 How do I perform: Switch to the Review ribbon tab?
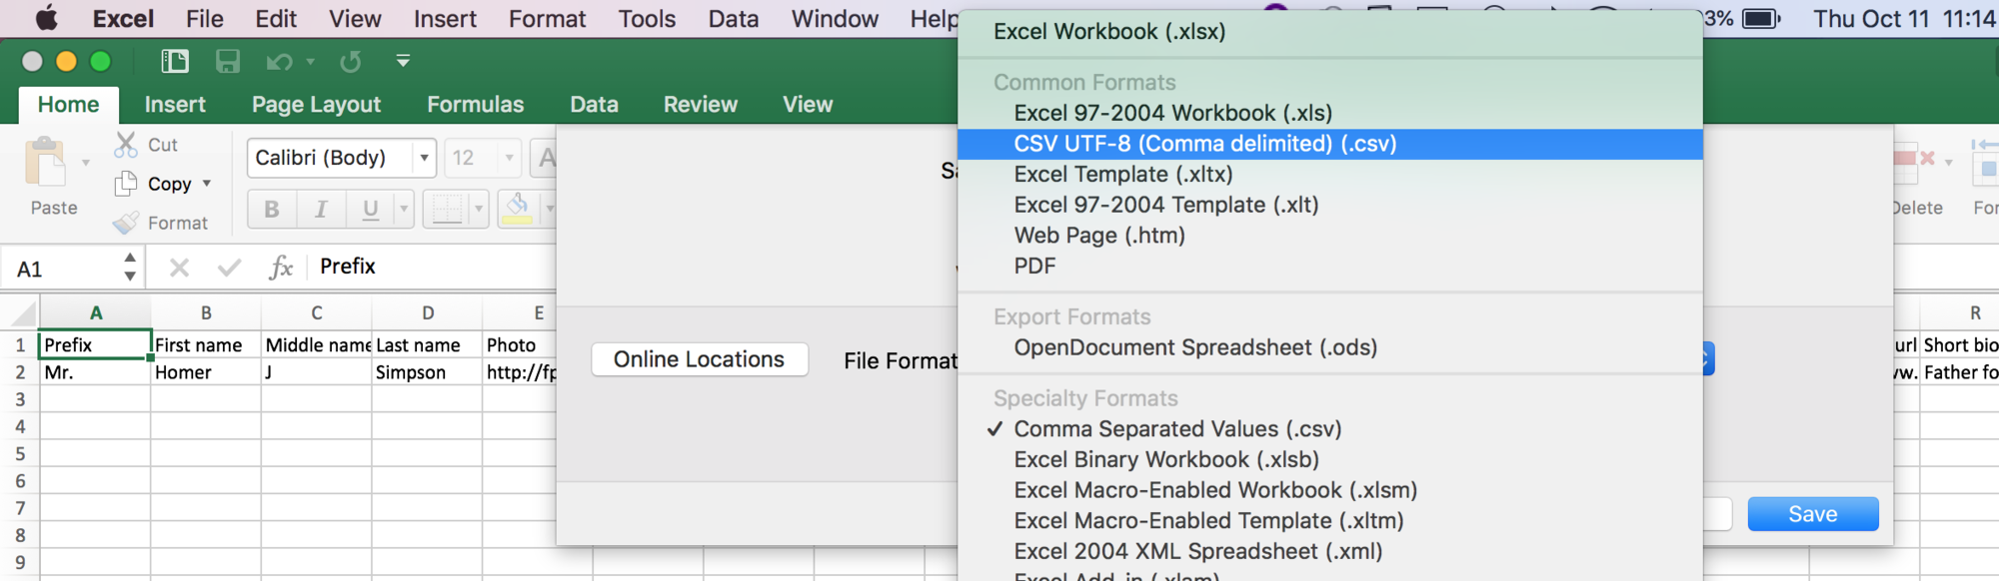pos(700,104)
